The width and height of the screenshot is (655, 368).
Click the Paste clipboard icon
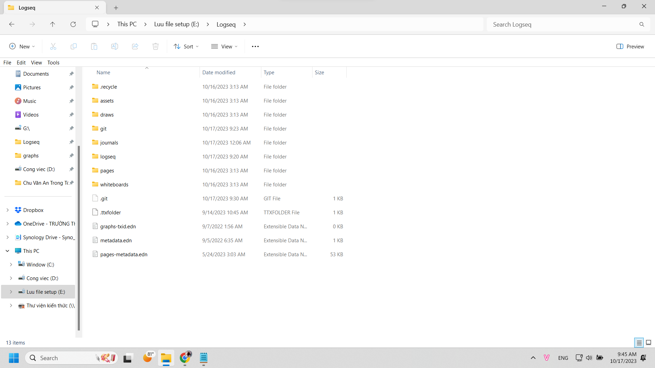tap(94, 46)
